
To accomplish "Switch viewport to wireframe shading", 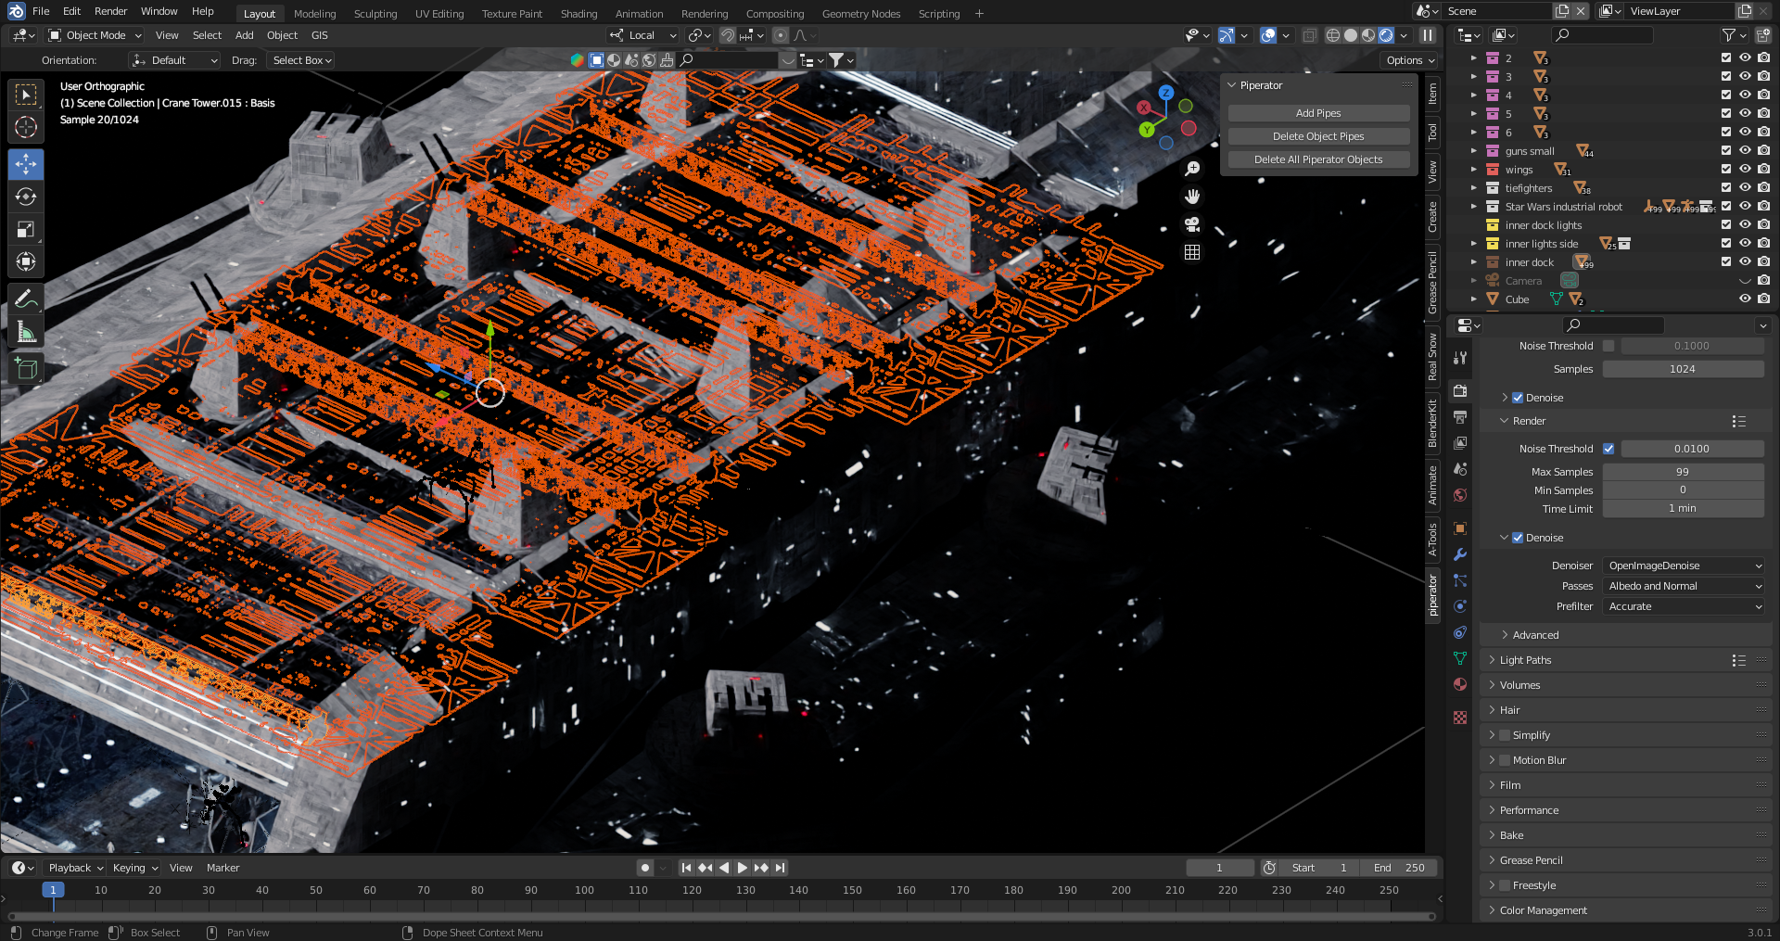I will (x=1333, y=35).
